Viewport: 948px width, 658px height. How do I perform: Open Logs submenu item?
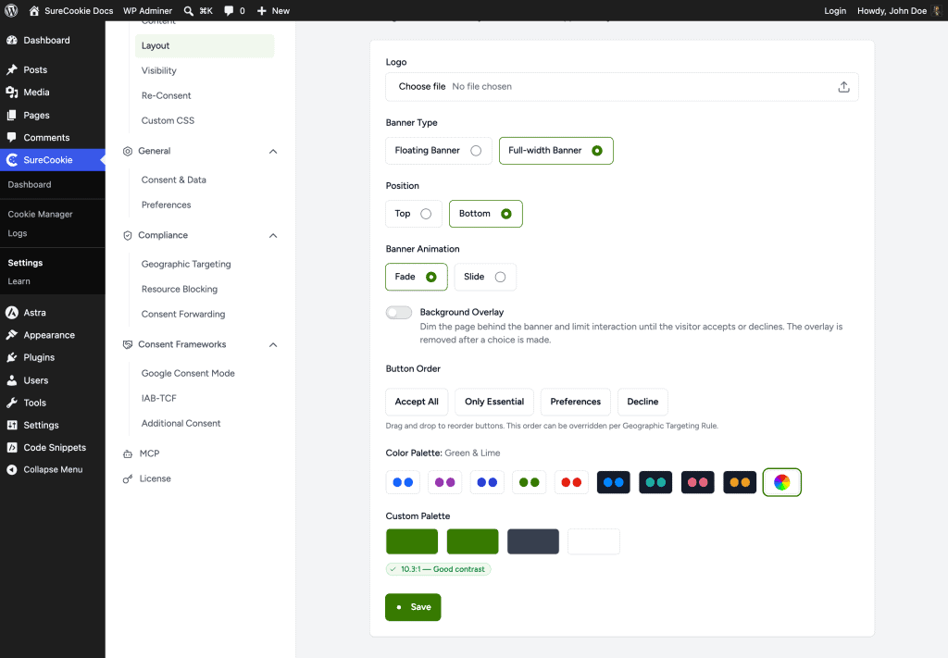[x=18, y=233]
